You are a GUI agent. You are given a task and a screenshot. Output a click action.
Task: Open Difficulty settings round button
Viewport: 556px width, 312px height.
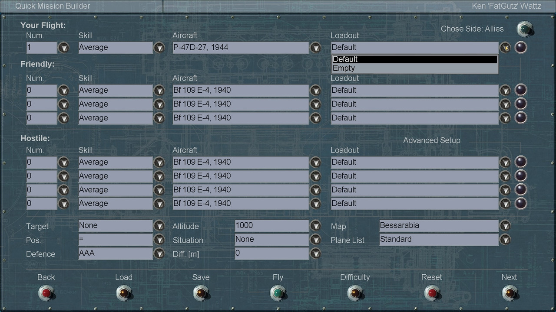click(x=355, y=293)
